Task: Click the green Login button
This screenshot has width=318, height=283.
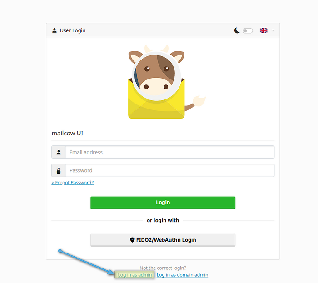Action: (x=163, y=203)
